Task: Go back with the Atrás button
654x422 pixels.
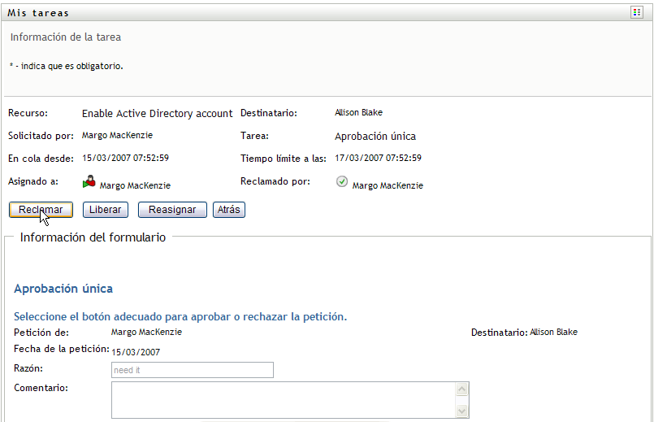Action: pos(229,210)
